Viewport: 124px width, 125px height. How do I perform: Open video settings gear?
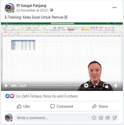point(86,86)
